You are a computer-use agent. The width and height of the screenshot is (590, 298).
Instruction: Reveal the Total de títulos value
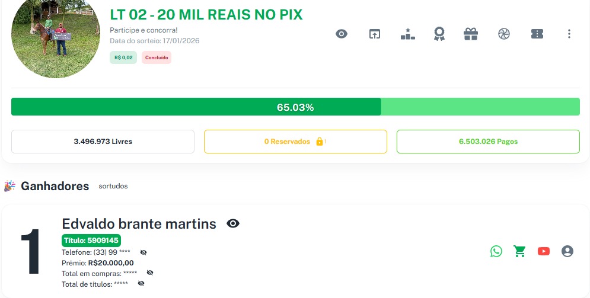tap(141, 284)
